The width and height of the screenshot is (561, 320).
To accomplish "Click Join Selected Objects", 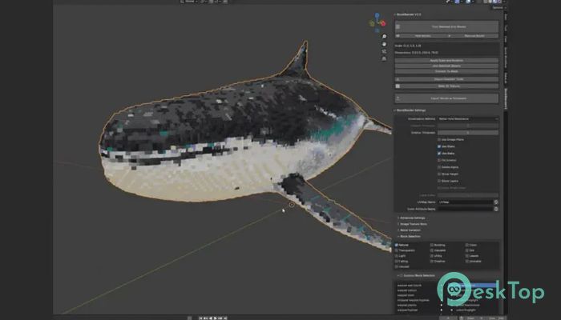I will [x=446, y=66].
